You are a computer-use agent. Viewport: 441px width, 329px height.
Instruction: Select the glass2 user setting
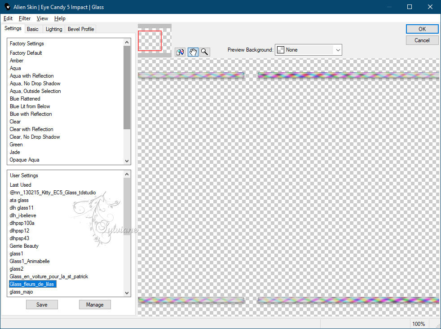click(x=16, y=269)
